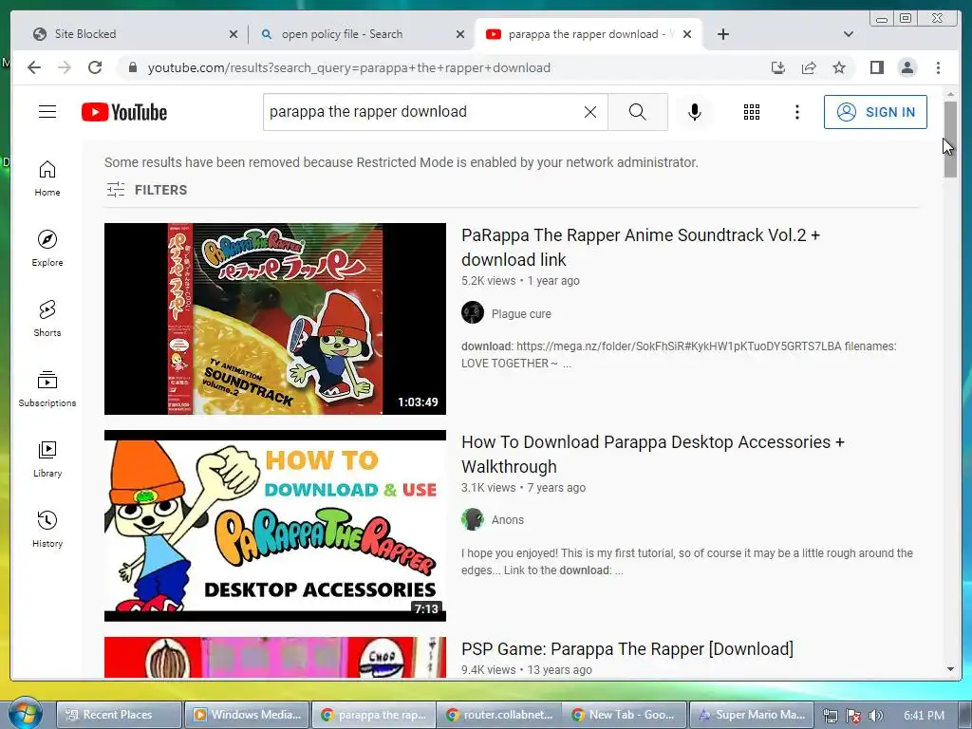The image size is (972, 729).
Task: Open a new tab with the plus
Action: [722, 34]
